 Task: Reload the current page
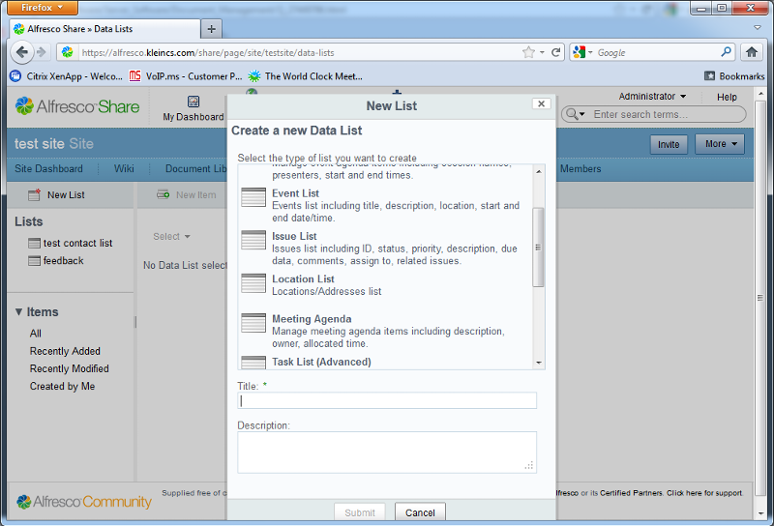(555, 52)
